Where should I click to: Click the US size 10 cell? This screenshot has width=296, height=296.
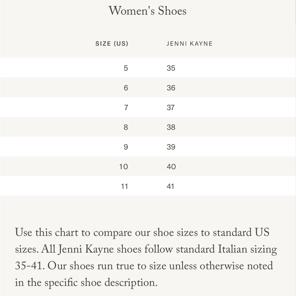[x=124, y=166]
